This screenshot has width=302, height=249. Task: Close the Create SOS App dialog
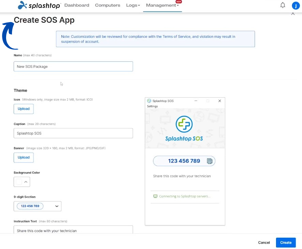293,14
